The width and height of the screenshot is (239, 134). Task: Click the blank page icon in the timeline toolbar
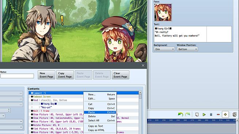click(197, 115)
